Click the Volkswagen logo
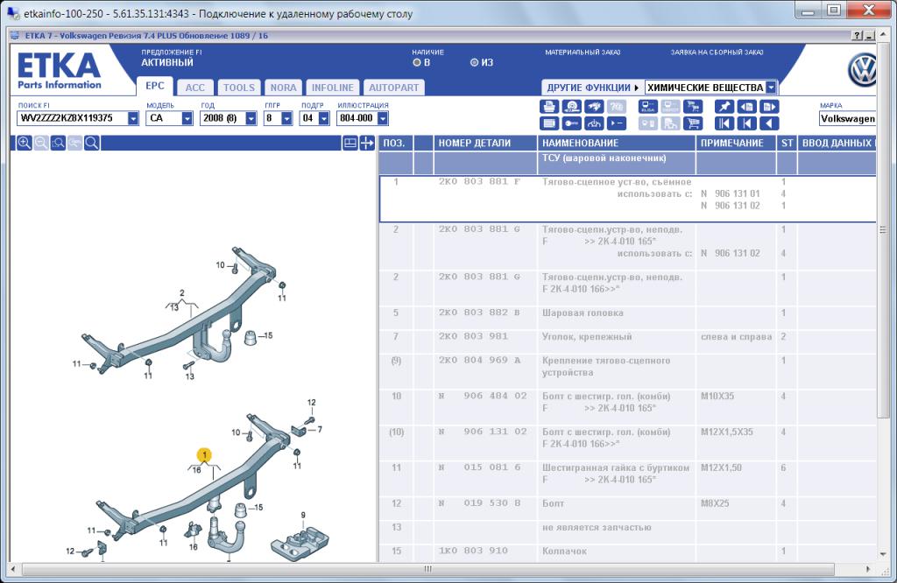The height and width of the screenshot is (583, 897). [862, 70]
